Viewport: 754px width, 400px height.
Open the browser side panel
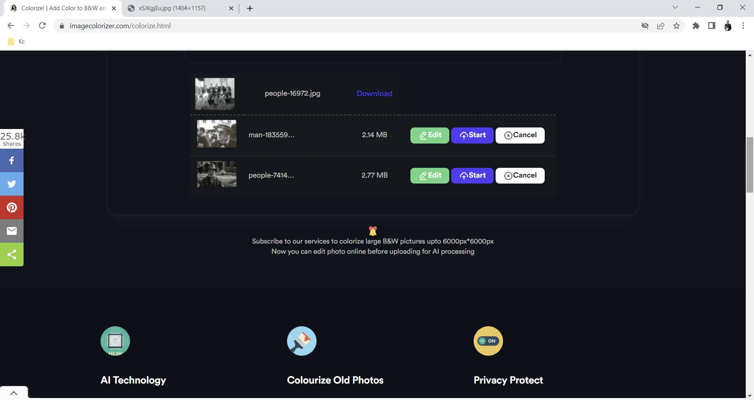pyautogui.click(x=712, y=26)
